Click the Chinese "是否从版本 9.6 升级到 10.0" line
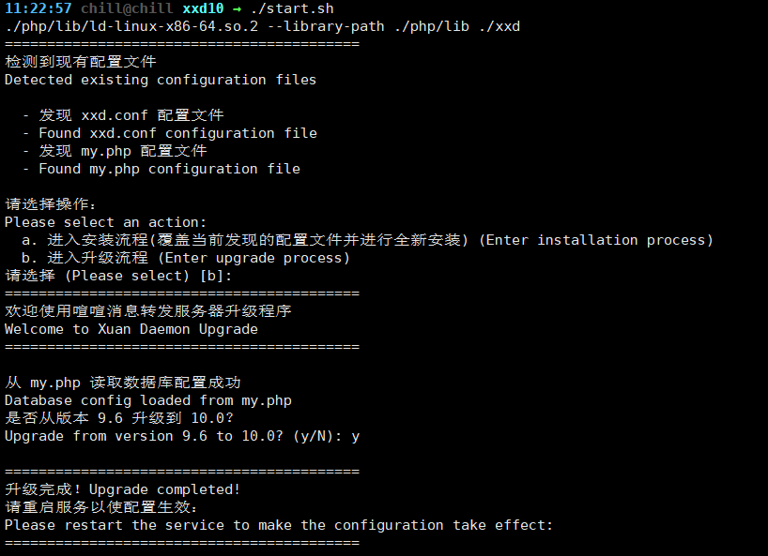 point(119,418)
